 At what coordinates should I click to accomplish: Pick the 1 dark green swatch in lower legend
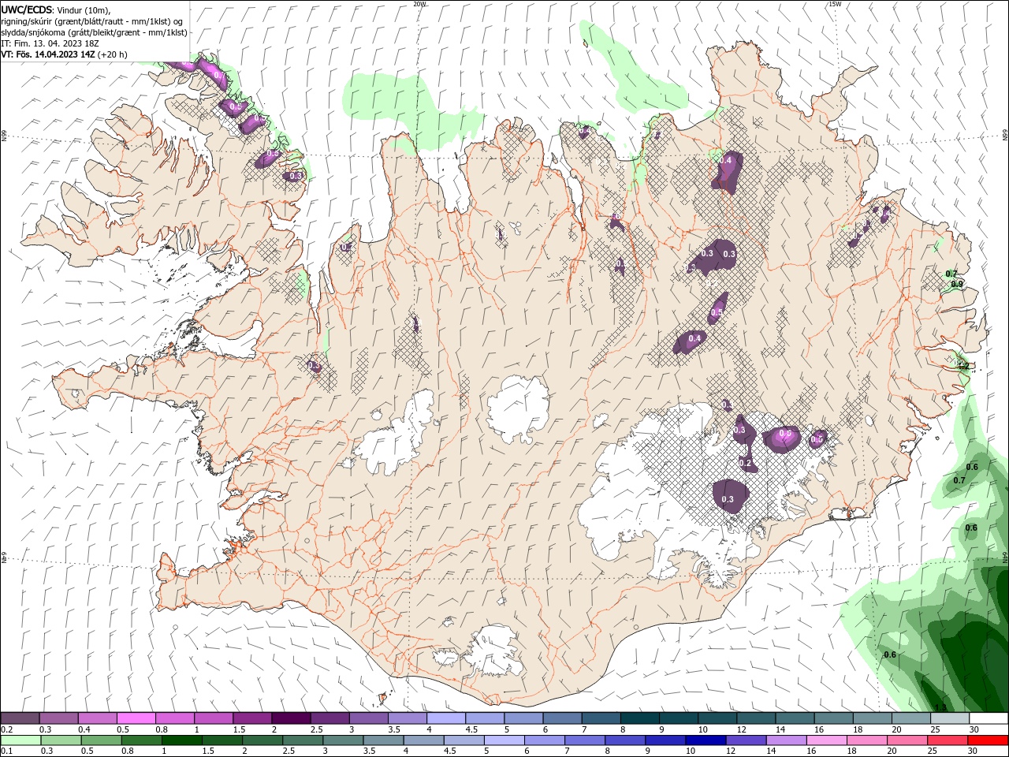(x=181, y=740)
